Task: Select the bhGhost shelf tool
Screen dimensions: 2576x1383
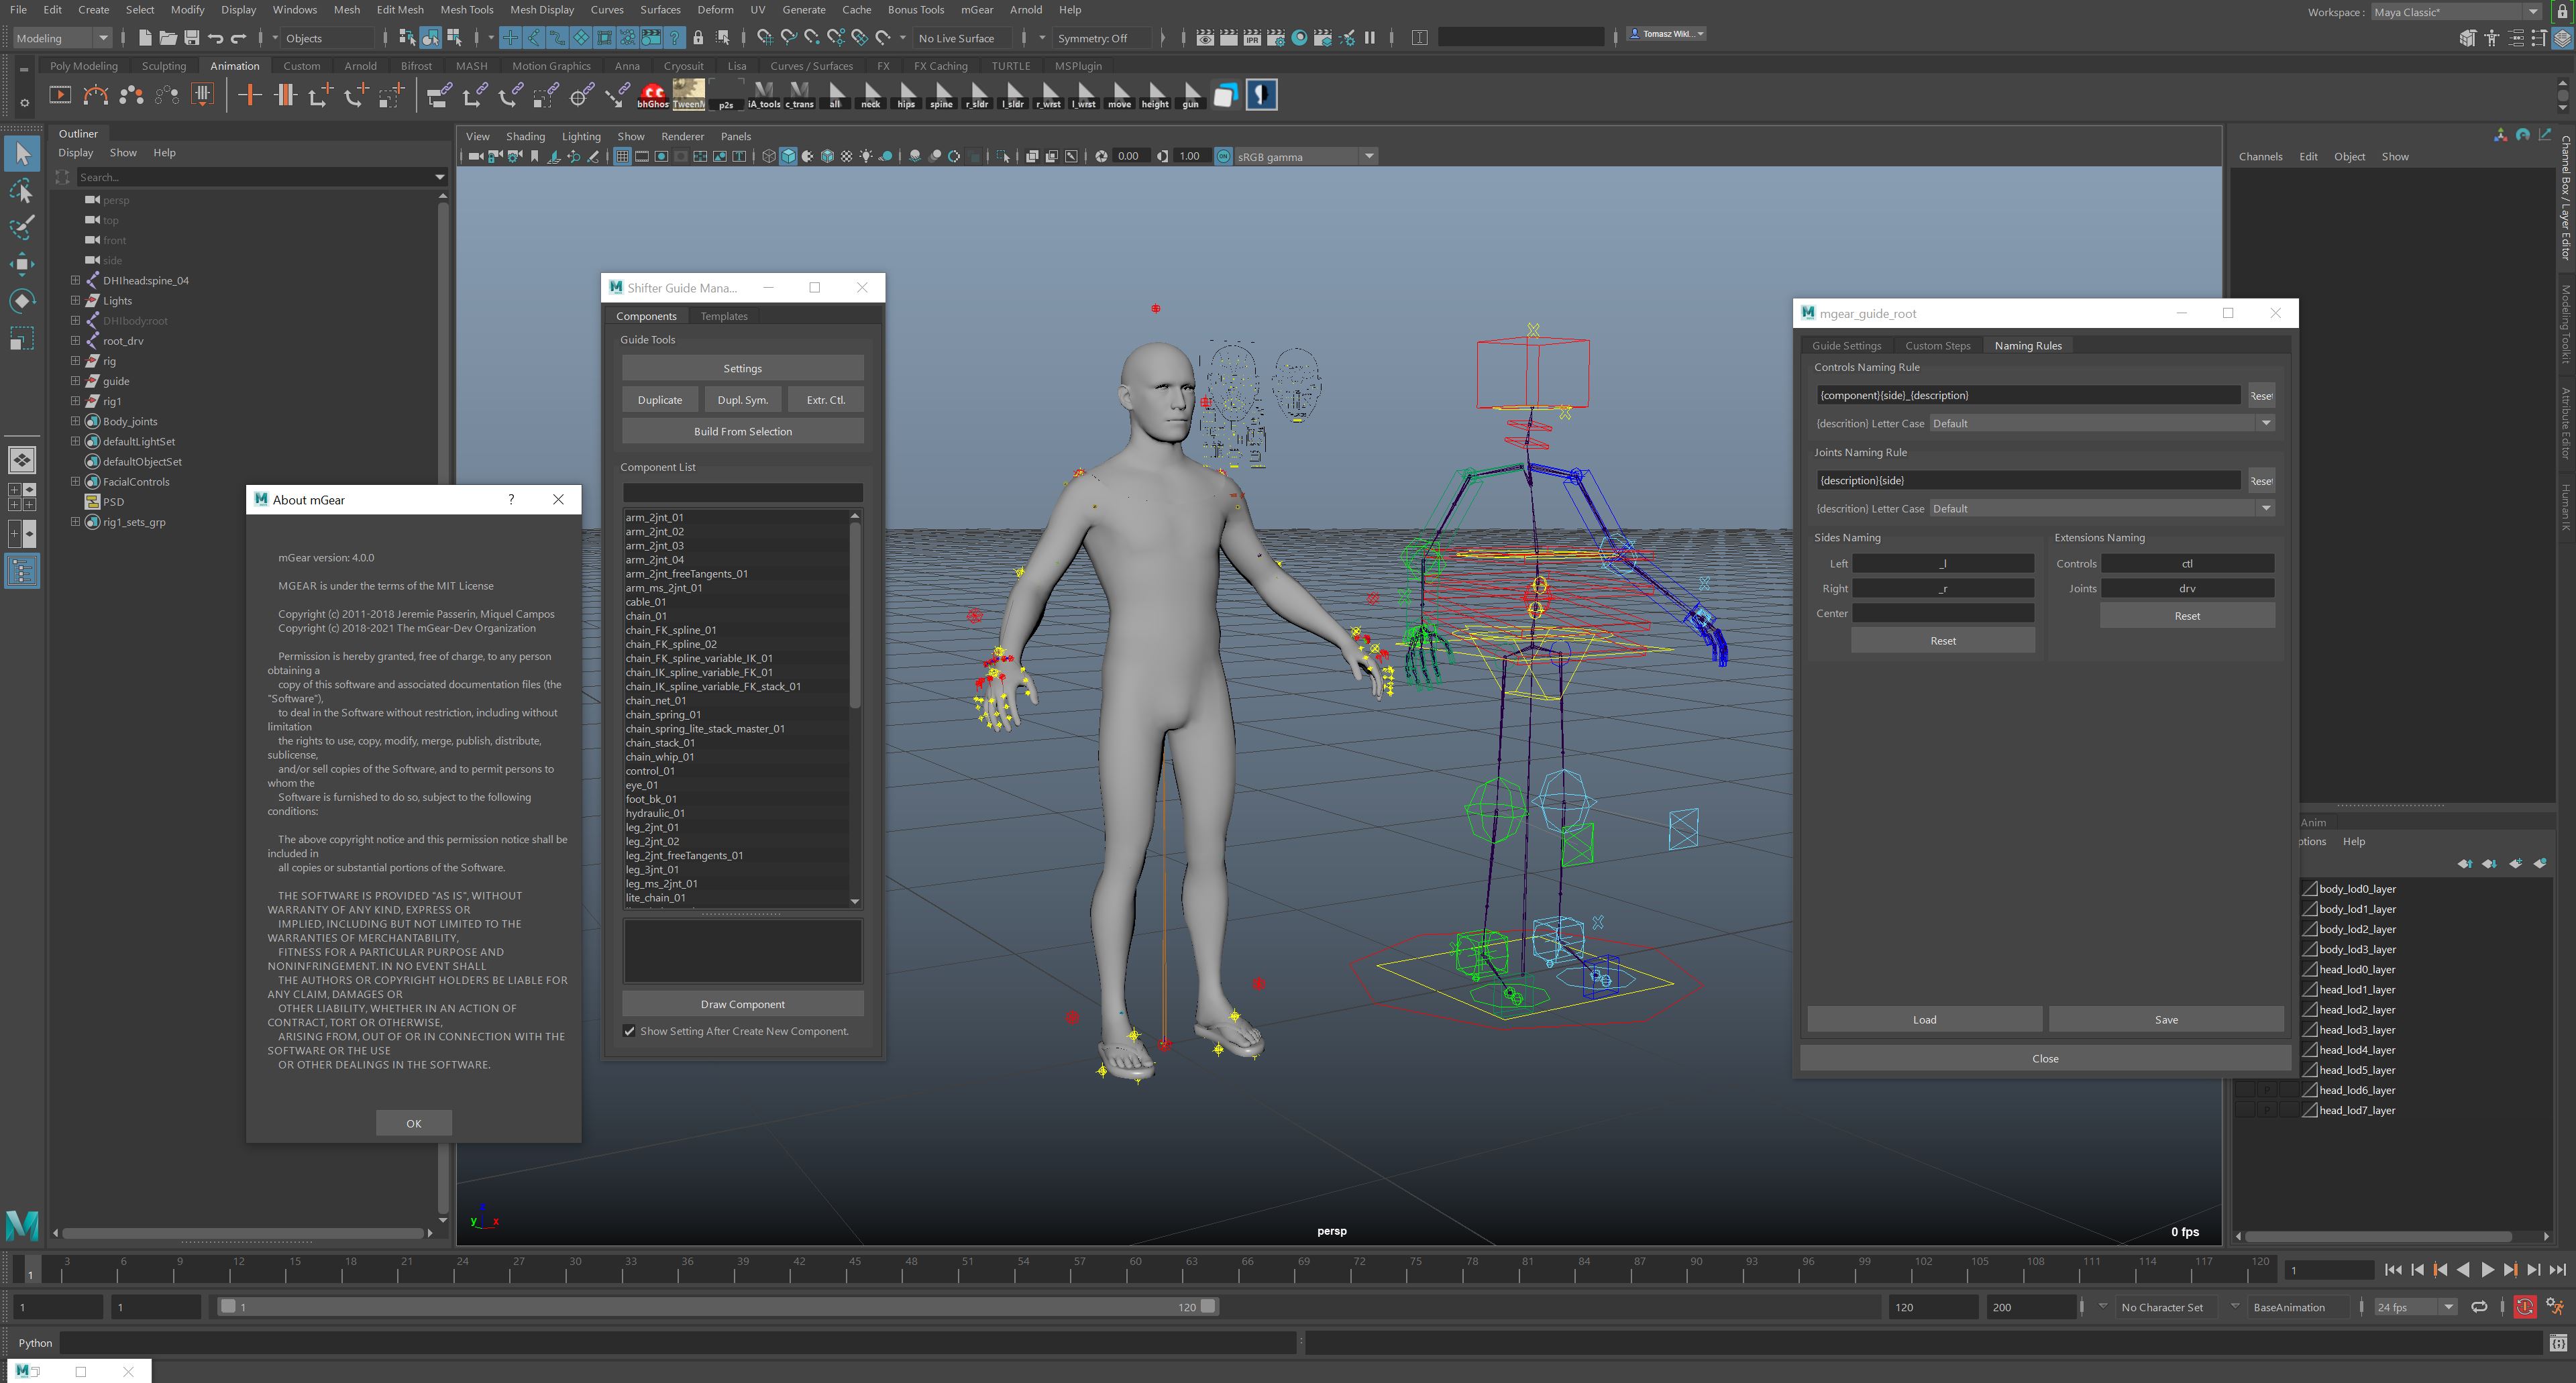Action: 653,95
